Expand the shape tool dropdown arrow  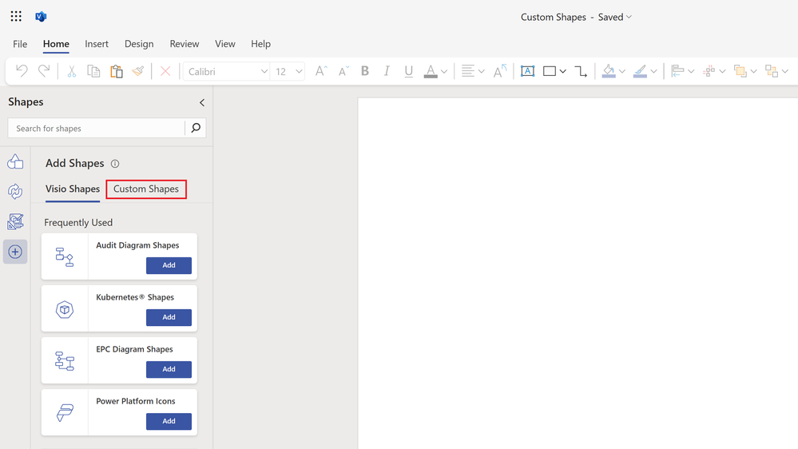(563, 71)
